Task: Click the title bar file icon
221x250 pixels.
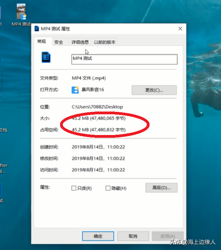Action: point(37,29)
